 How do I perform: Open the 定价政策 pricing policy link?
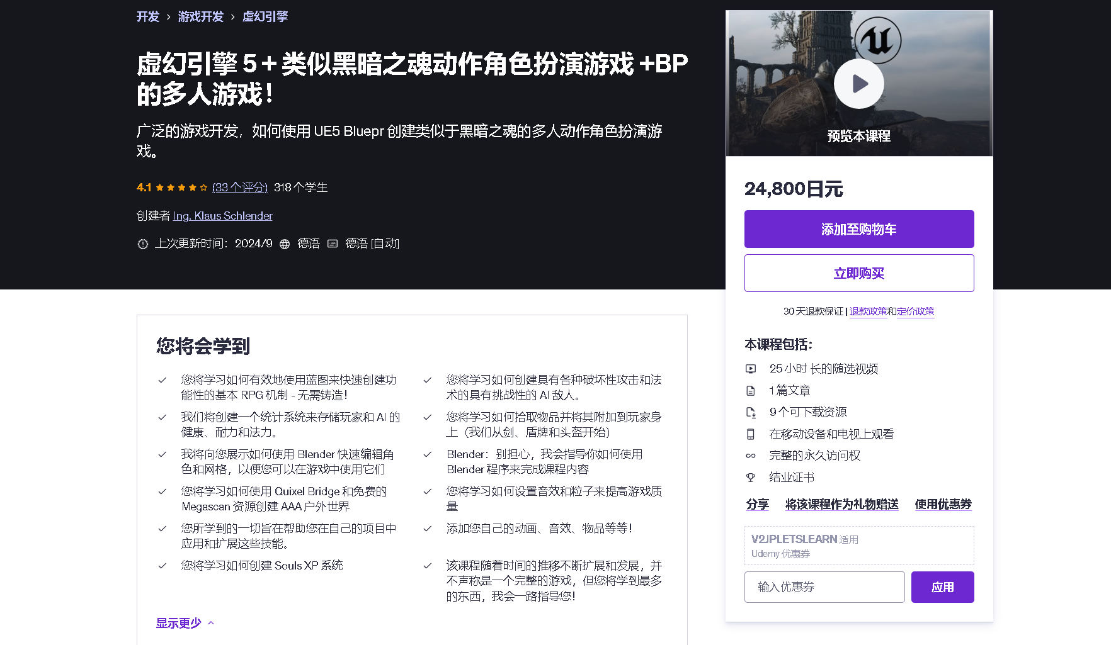click(x=916, y=311)
